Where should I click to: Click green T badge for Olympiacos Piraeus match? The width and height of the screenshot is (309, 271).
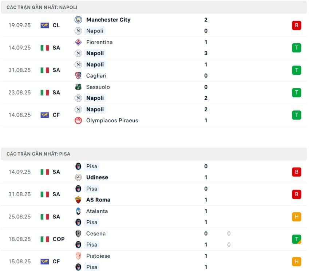(296, 115)
